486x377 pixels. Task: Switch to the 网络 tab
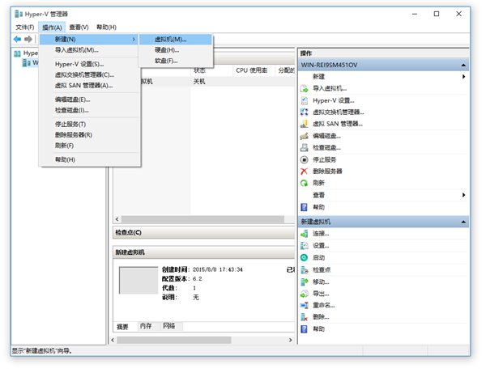[170, 326]
